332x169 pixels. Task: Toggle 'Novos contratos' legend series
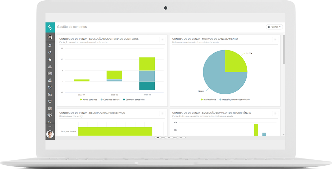(88, 100)
